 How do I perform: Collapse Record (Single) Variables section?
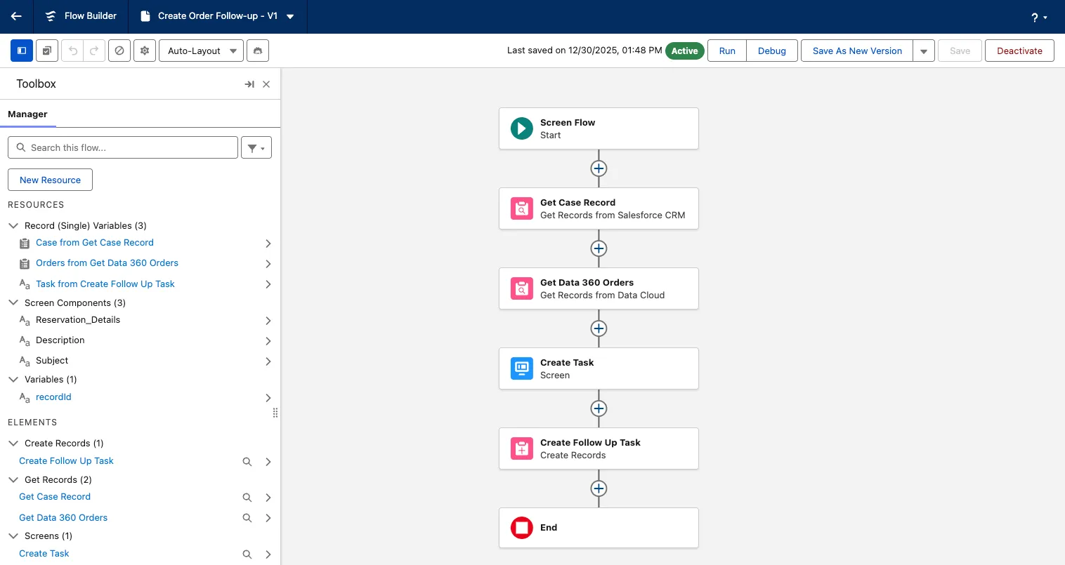pyautogui.click(x=13, y=225)
